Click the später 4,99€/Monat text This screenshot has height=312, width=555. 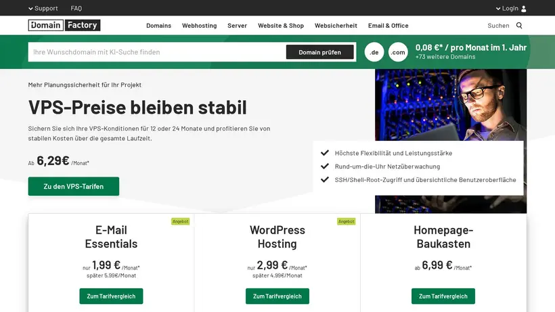pos(277,275)
